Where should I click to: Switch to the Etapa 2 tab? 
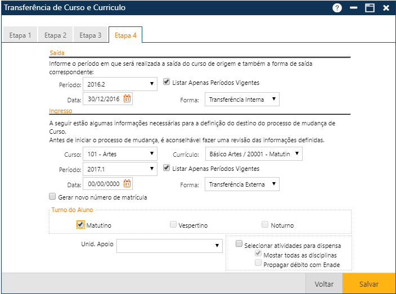(x=55, y=35)
